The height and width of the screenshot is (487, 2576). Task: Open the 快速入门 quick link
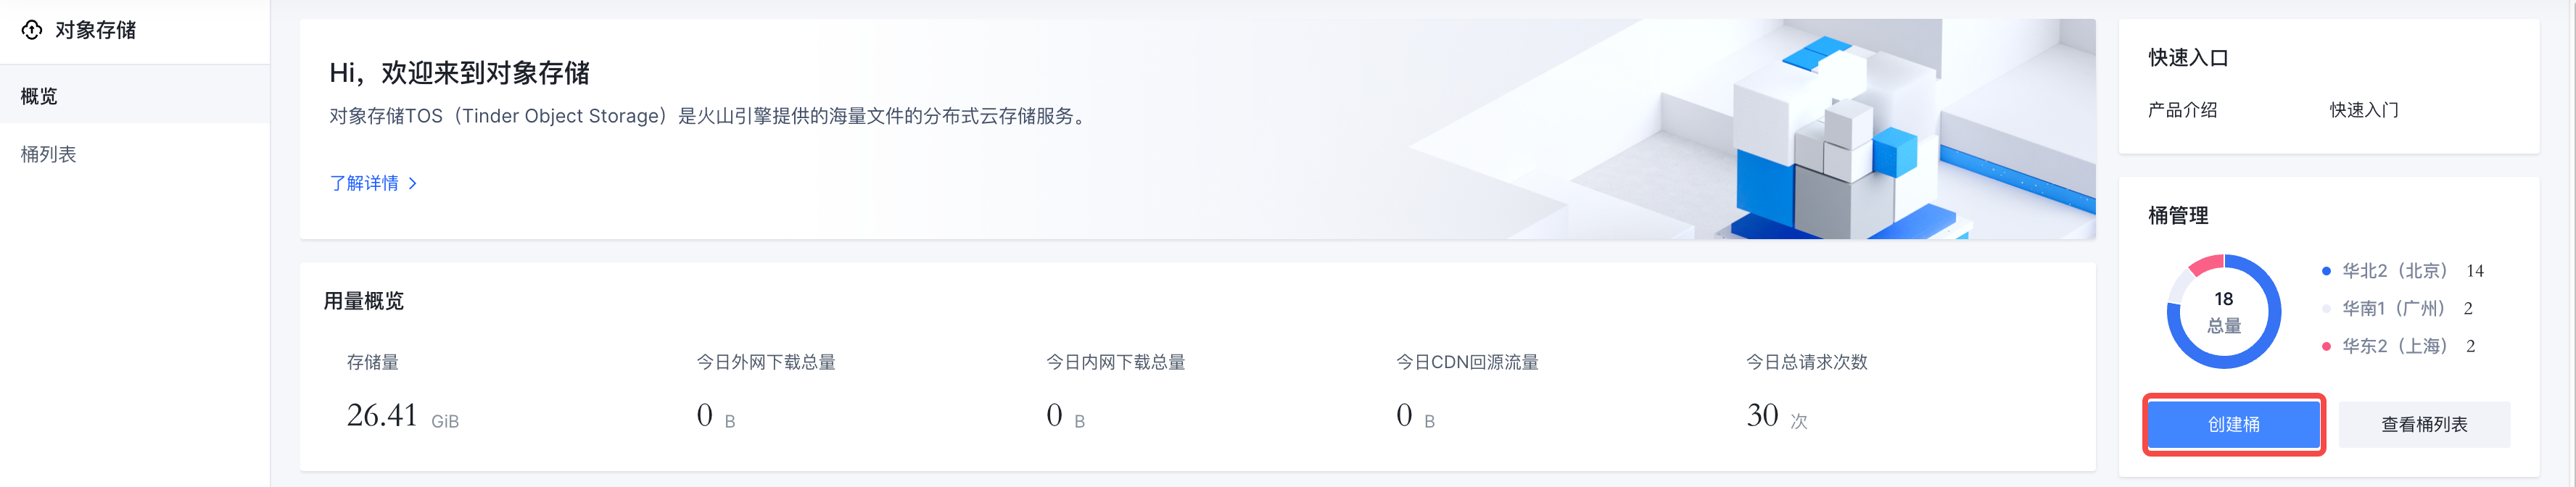[2364, 110]
